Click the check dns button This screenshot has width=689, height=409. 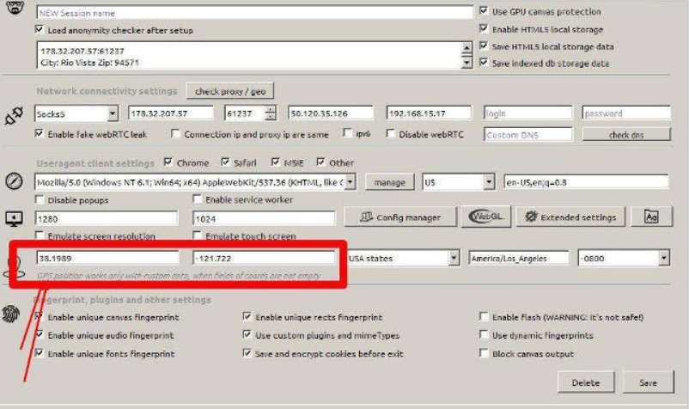pos(625,134)
